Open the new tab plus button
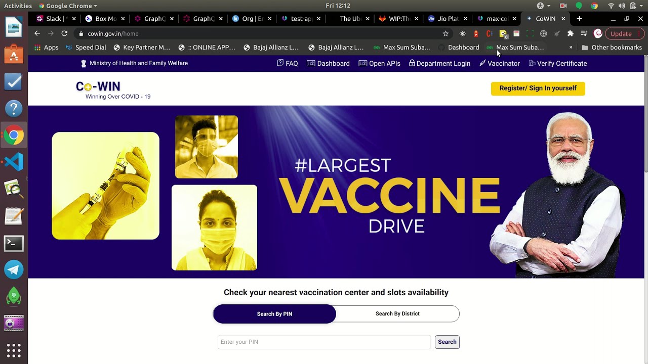The width and height of the screenshot is (648, 364). 579,19
